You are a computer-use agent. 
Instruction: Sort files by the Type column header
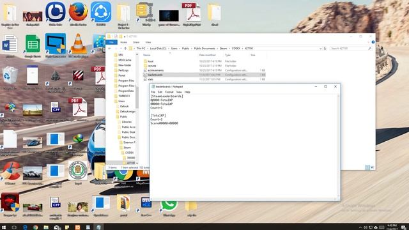[x=228, y=56]
